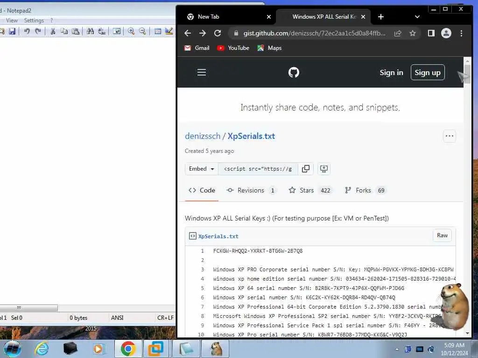This screenshot has width=478, height=358.
Task: Open Chrome taskbar button
Action: pos(128,349)
